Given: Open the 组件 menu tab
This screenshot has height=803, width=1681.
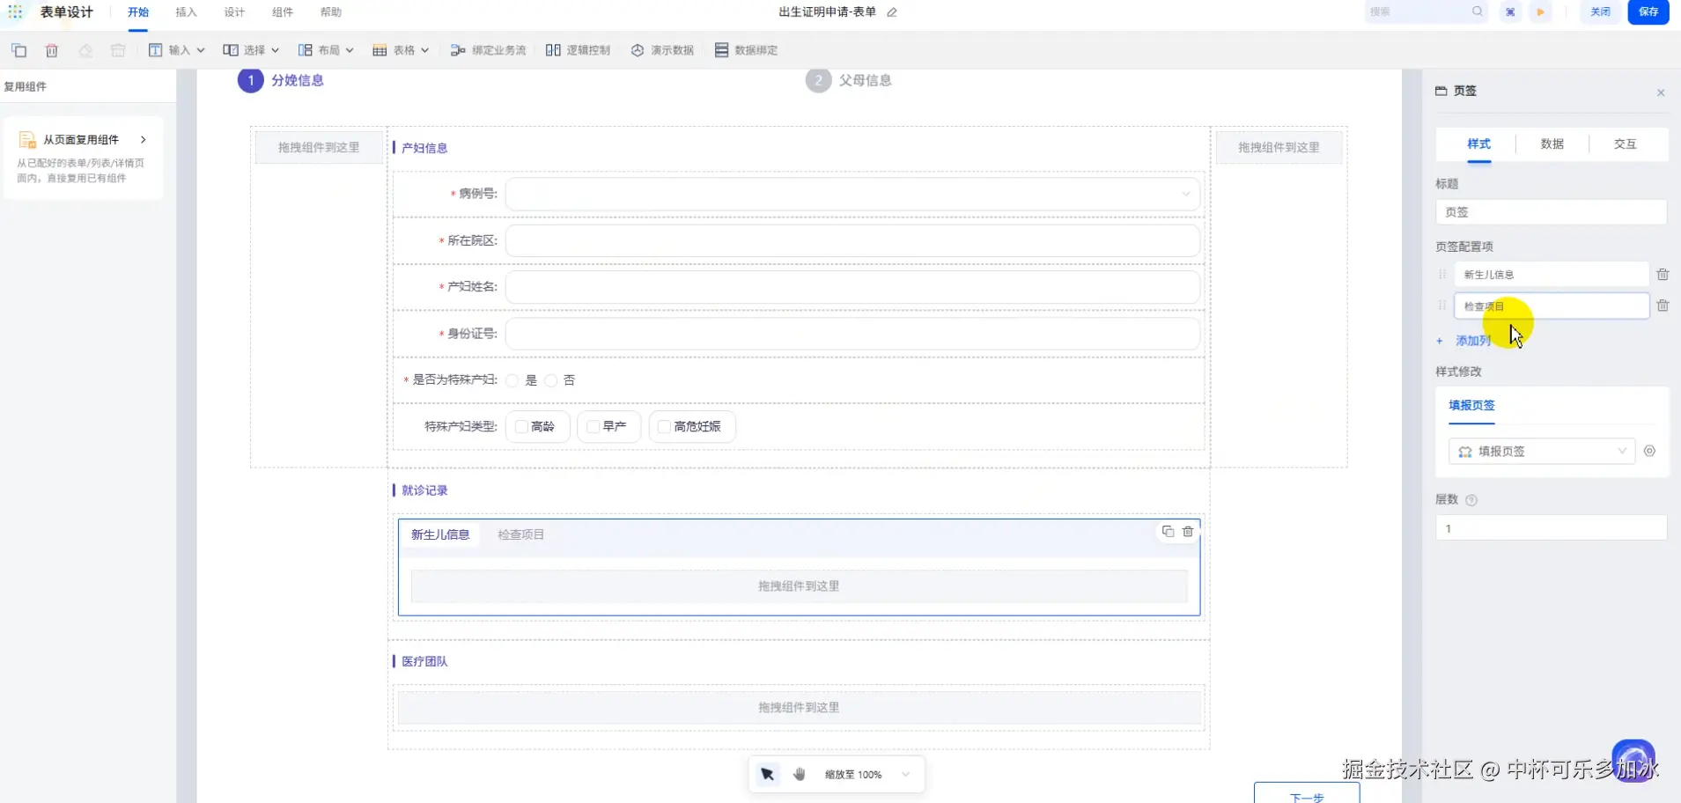Looking at the screenshot, I should (x=283, y=12).
